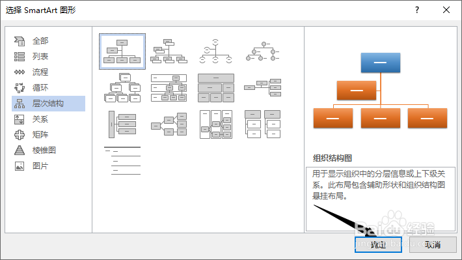This screenshot has height=260, width=462.
Task: Pick the hierarchy layout with stacked boxes
Action: pyautogui.click(x=122, y=88)
